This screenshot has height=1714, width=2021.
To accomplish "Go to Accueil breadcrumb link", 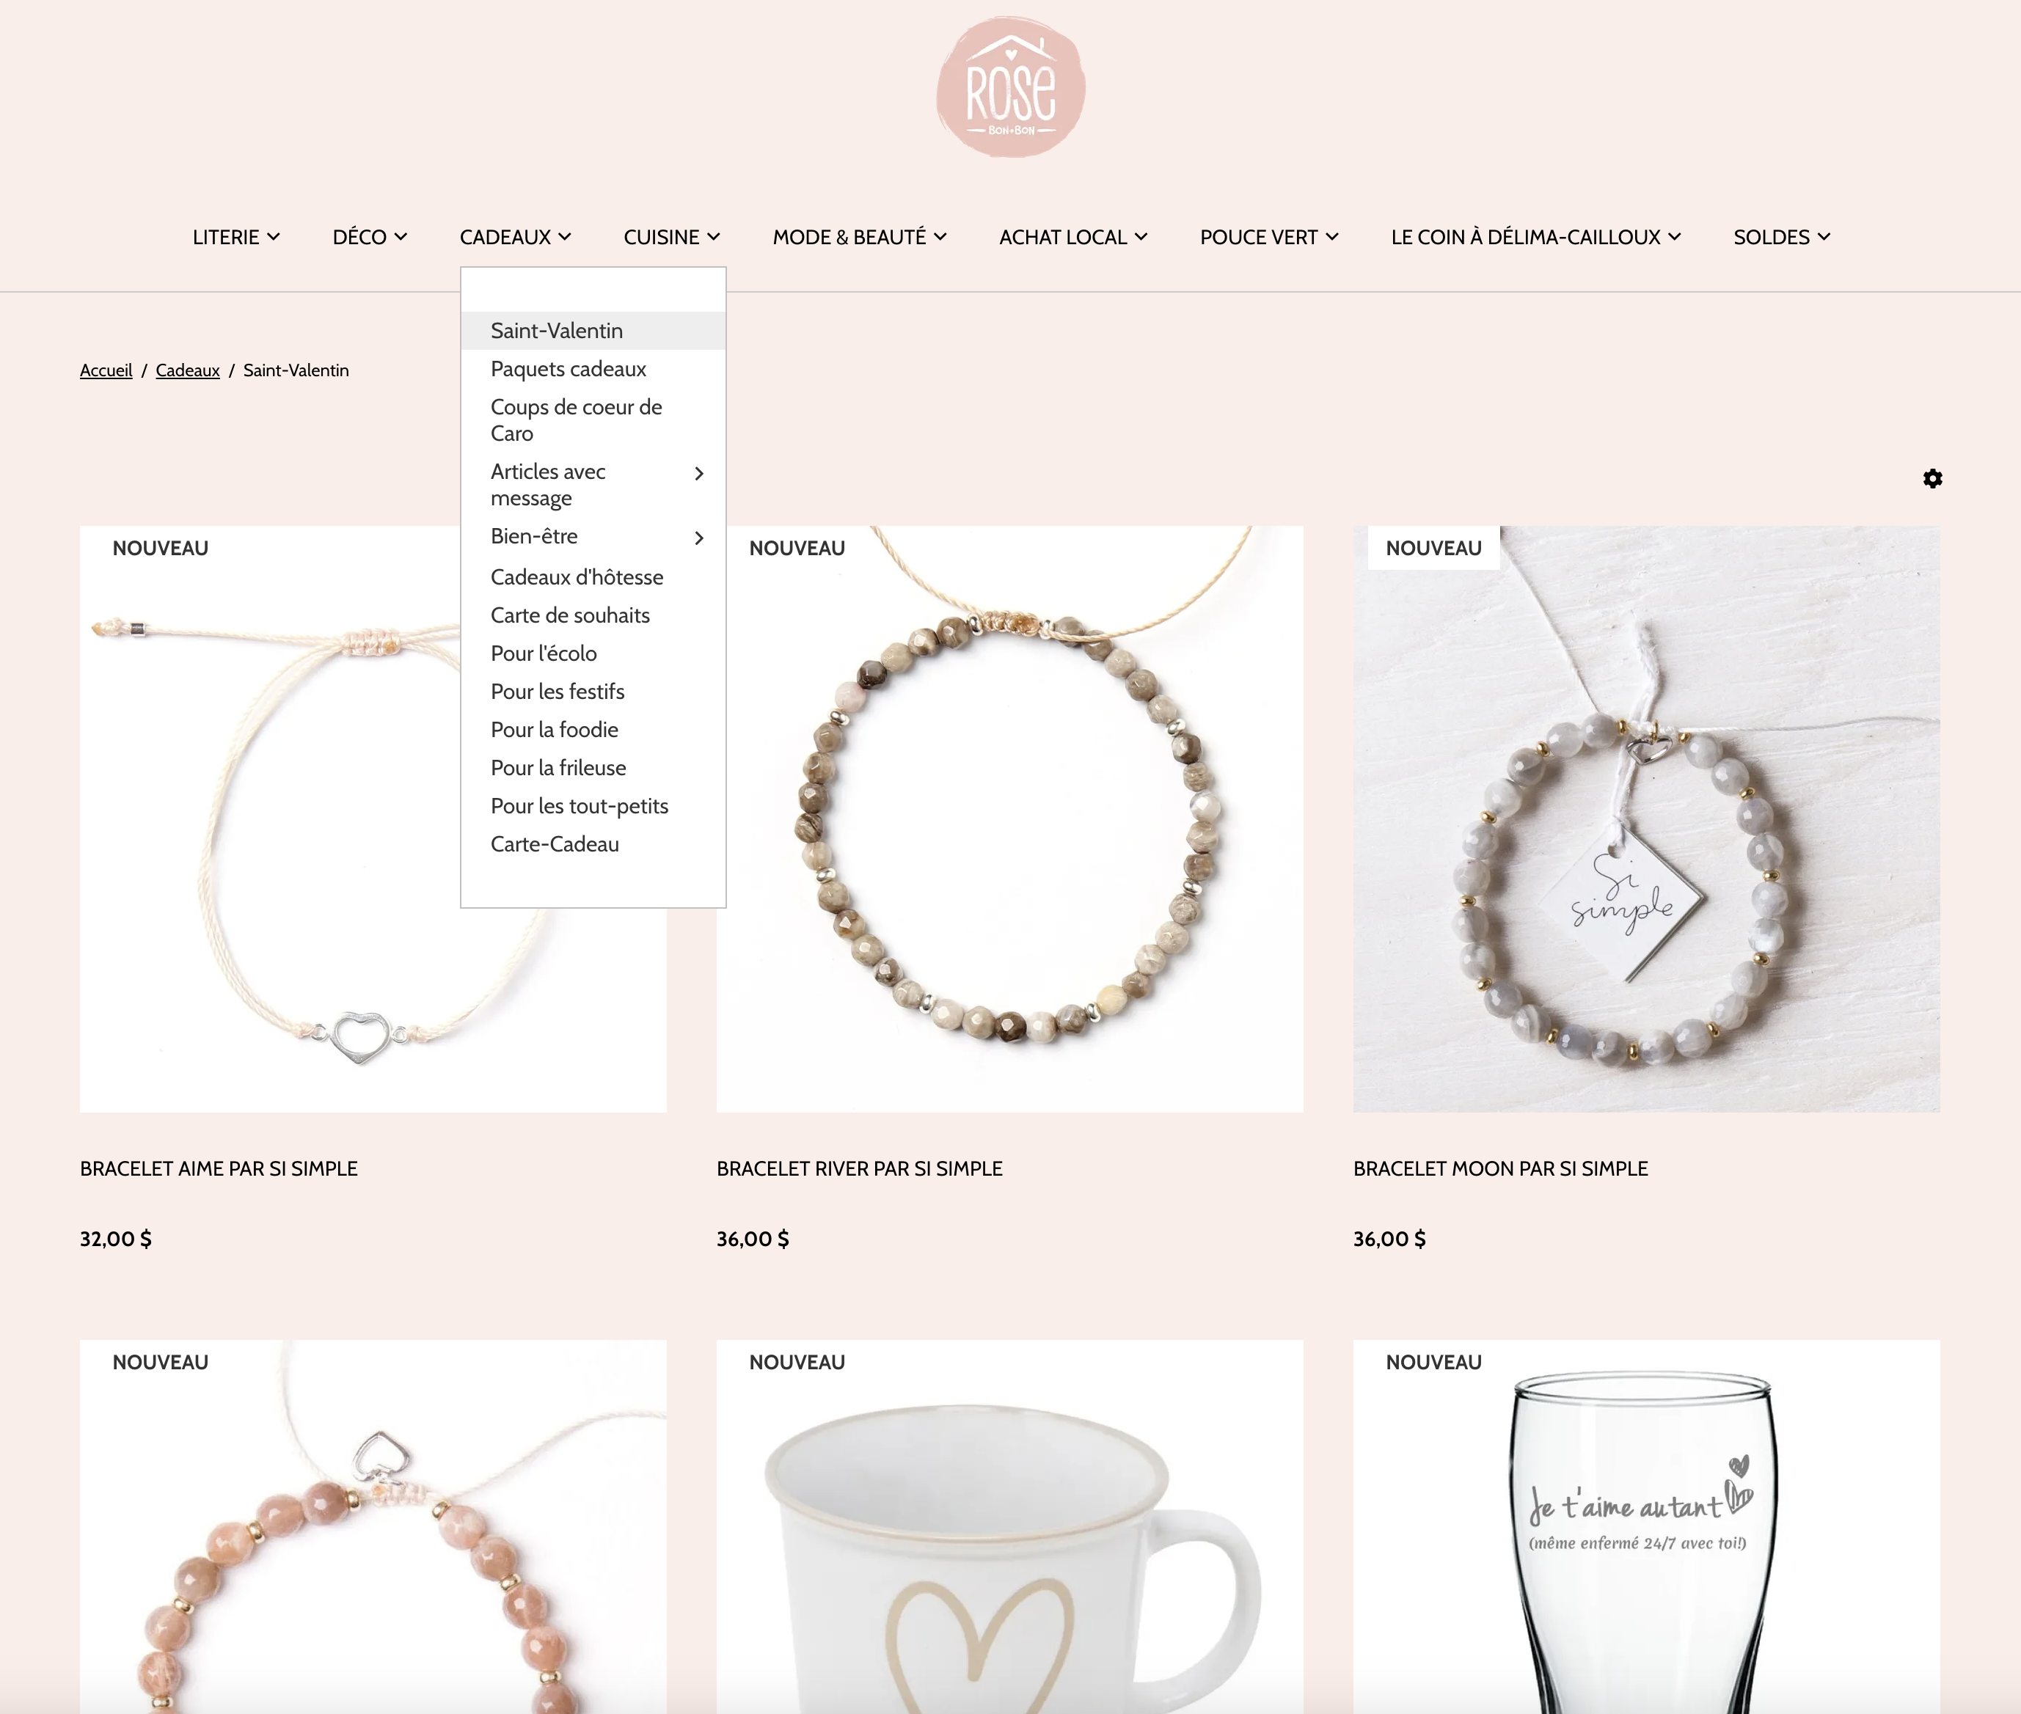I will [x=106, y=370].
